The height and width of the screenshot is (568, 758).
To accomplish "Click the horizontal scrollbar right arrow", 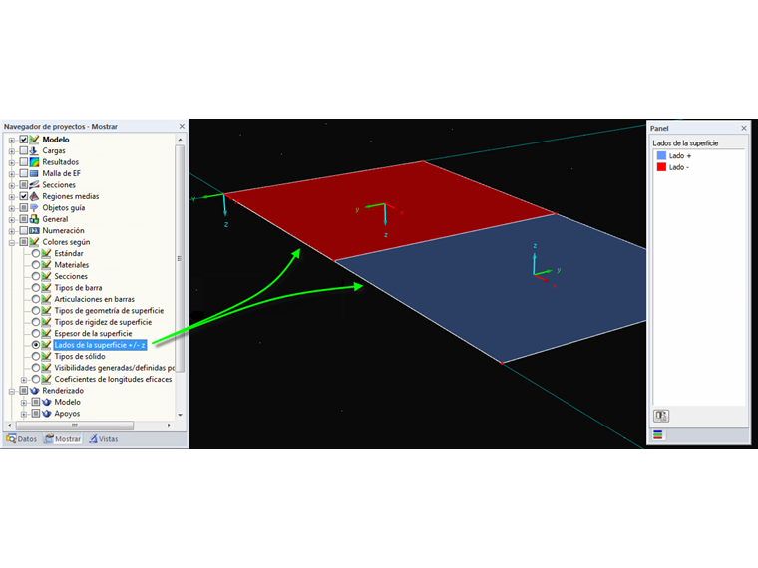I will [169, 426].
